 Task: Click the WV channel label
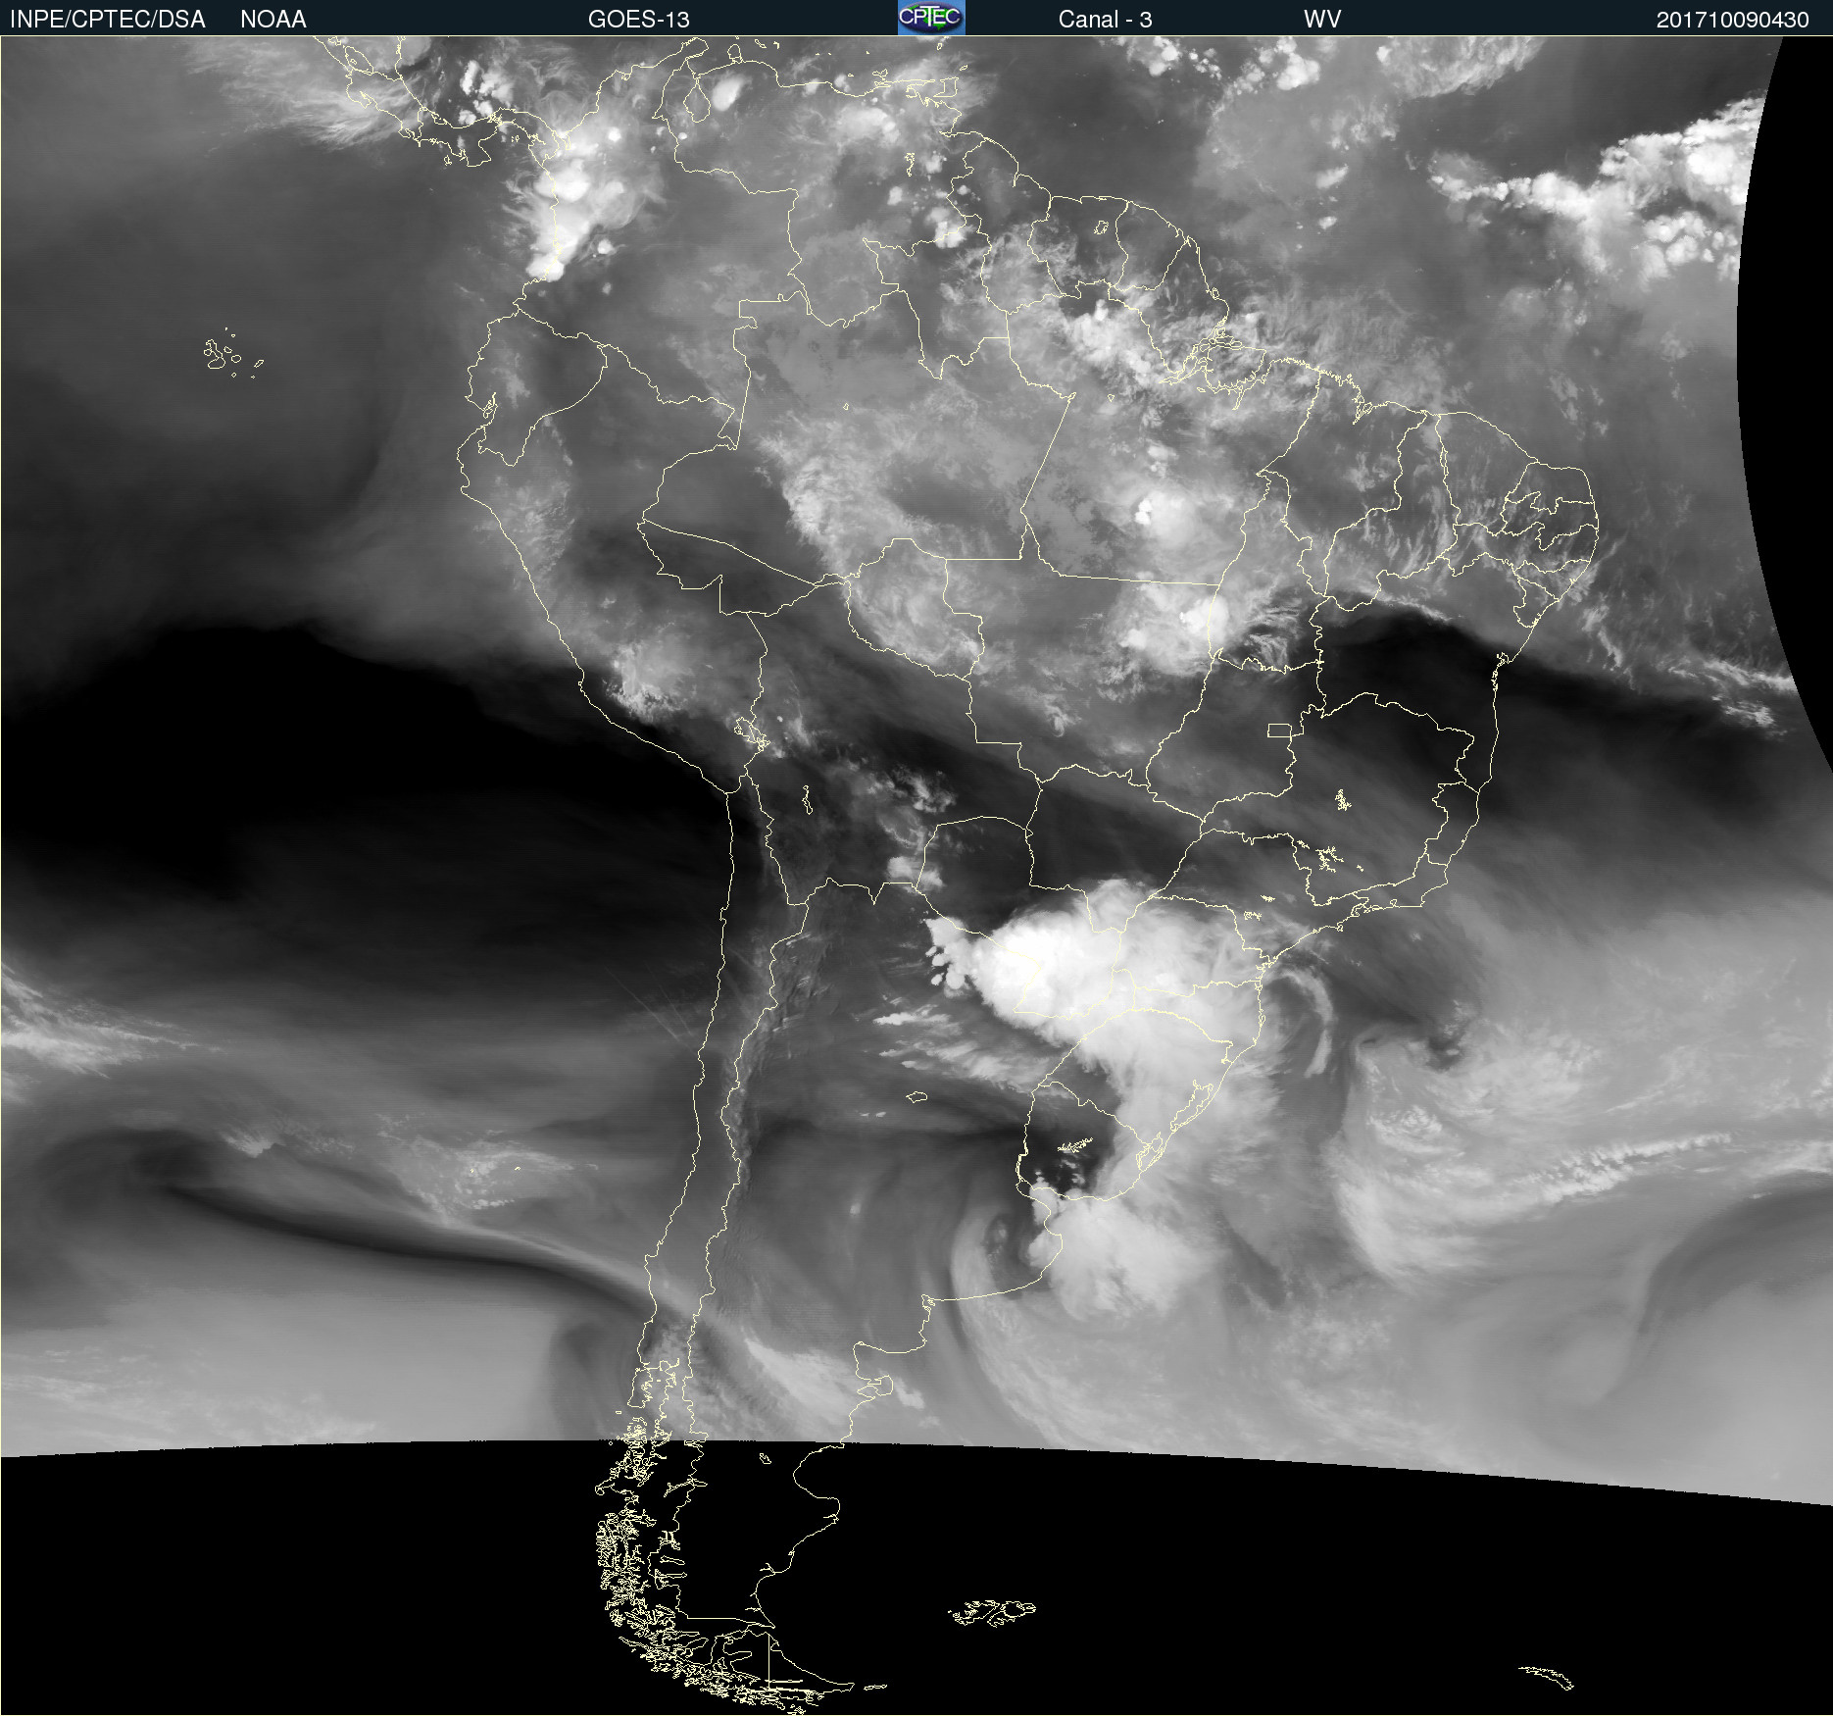[1322, 20]
